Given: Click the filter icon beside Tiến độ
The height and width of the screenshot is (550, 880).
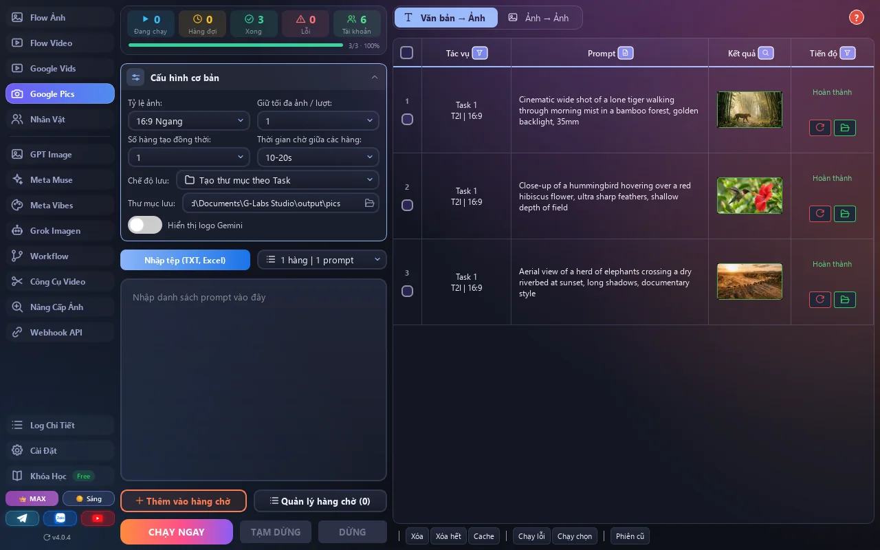Looking at the screenshot, I should coord(848,53).
